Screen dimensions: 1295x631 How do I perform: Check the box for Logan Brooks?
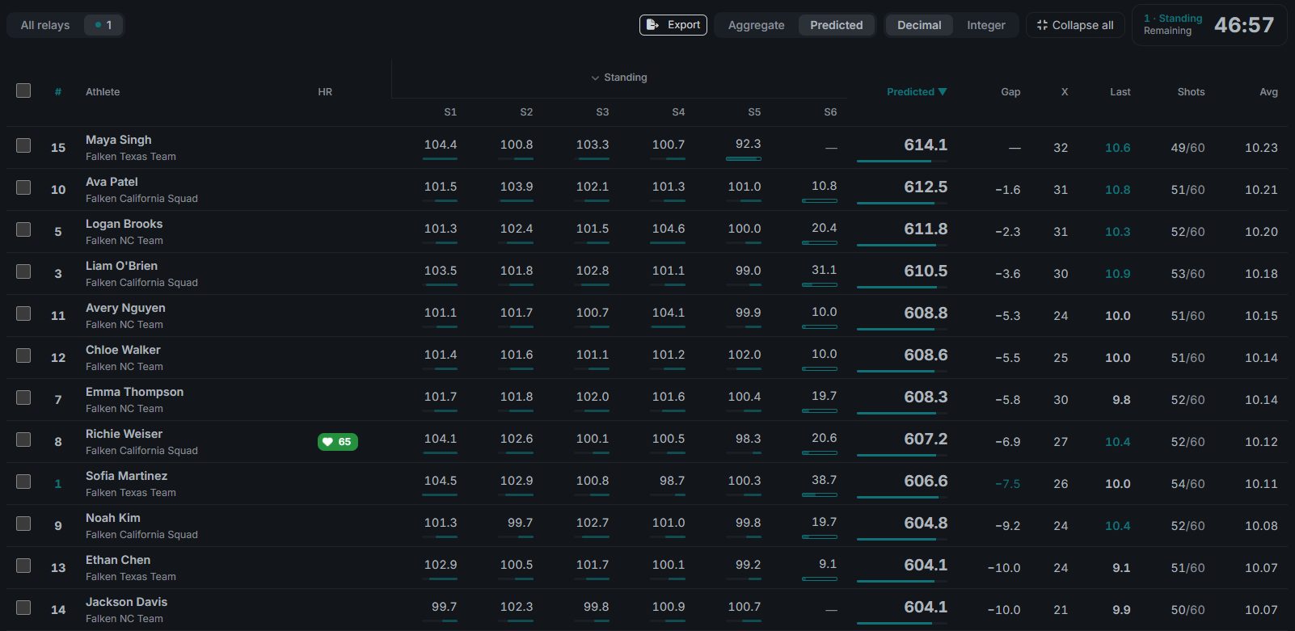[x=23, y=229]
